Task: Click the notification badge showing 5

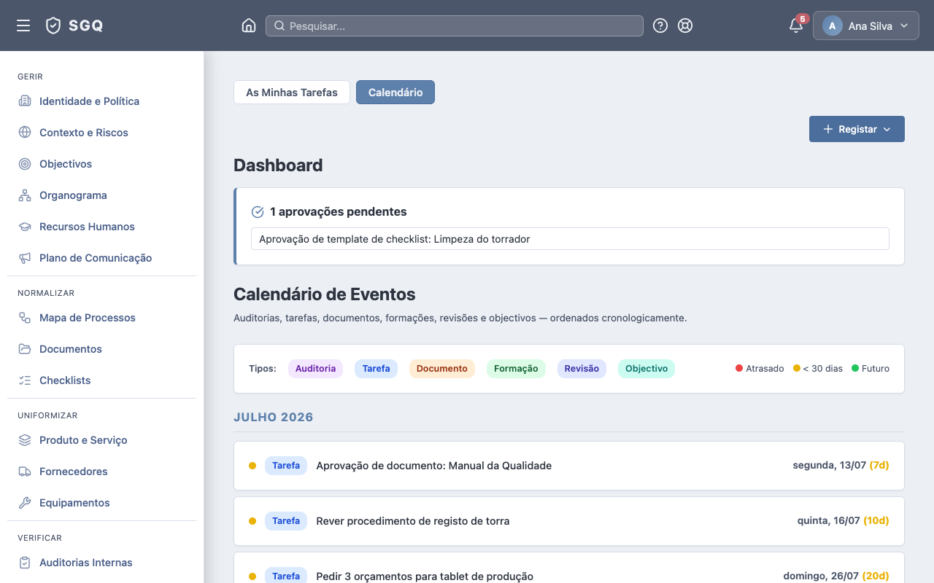Action: coord(803,19)
